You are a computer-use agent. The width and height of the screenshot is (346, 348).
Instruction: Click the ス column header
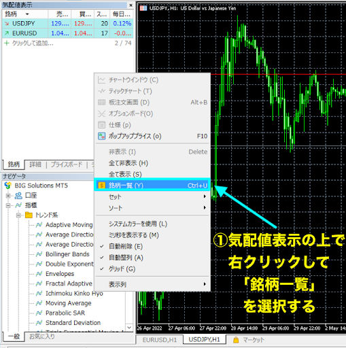(x=102, y=14)
